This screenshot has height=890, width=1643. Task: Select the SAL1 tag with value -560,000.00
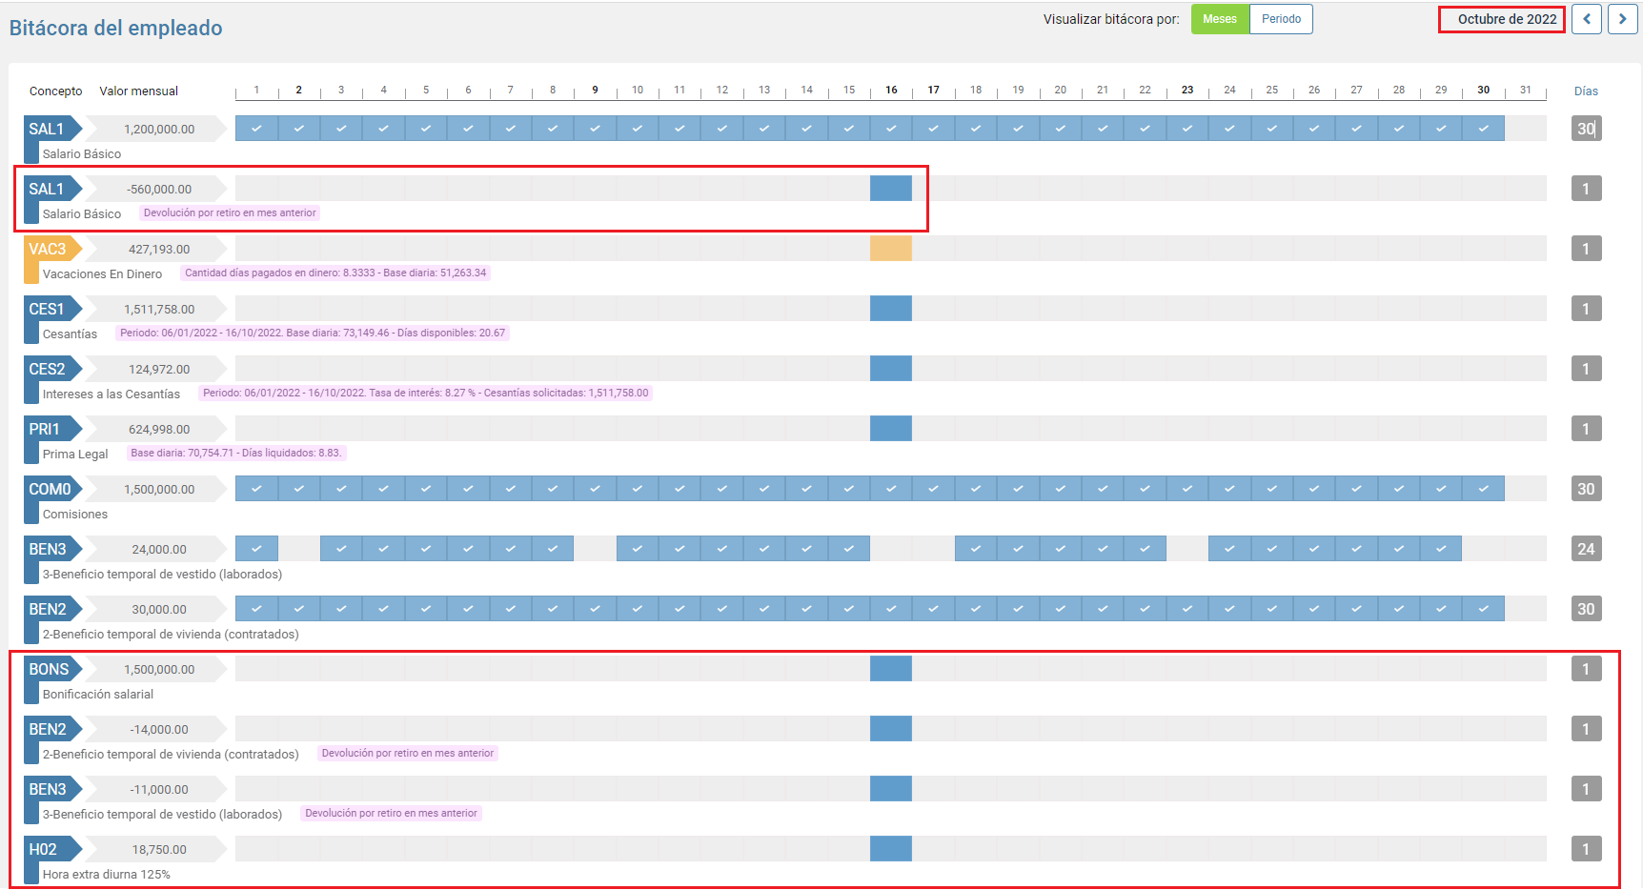pyautogui.click(x=53, y=189)
